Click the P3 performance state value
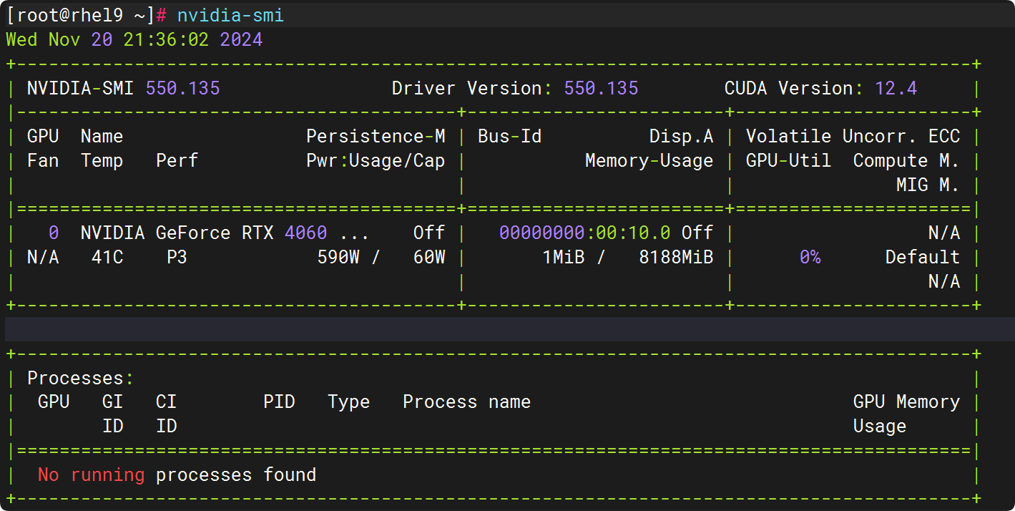1015x511 pixels. [177, 257]
